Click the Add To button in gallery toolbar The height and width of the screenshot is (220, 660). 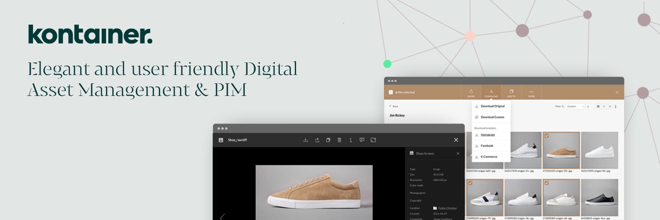(511, 93)
